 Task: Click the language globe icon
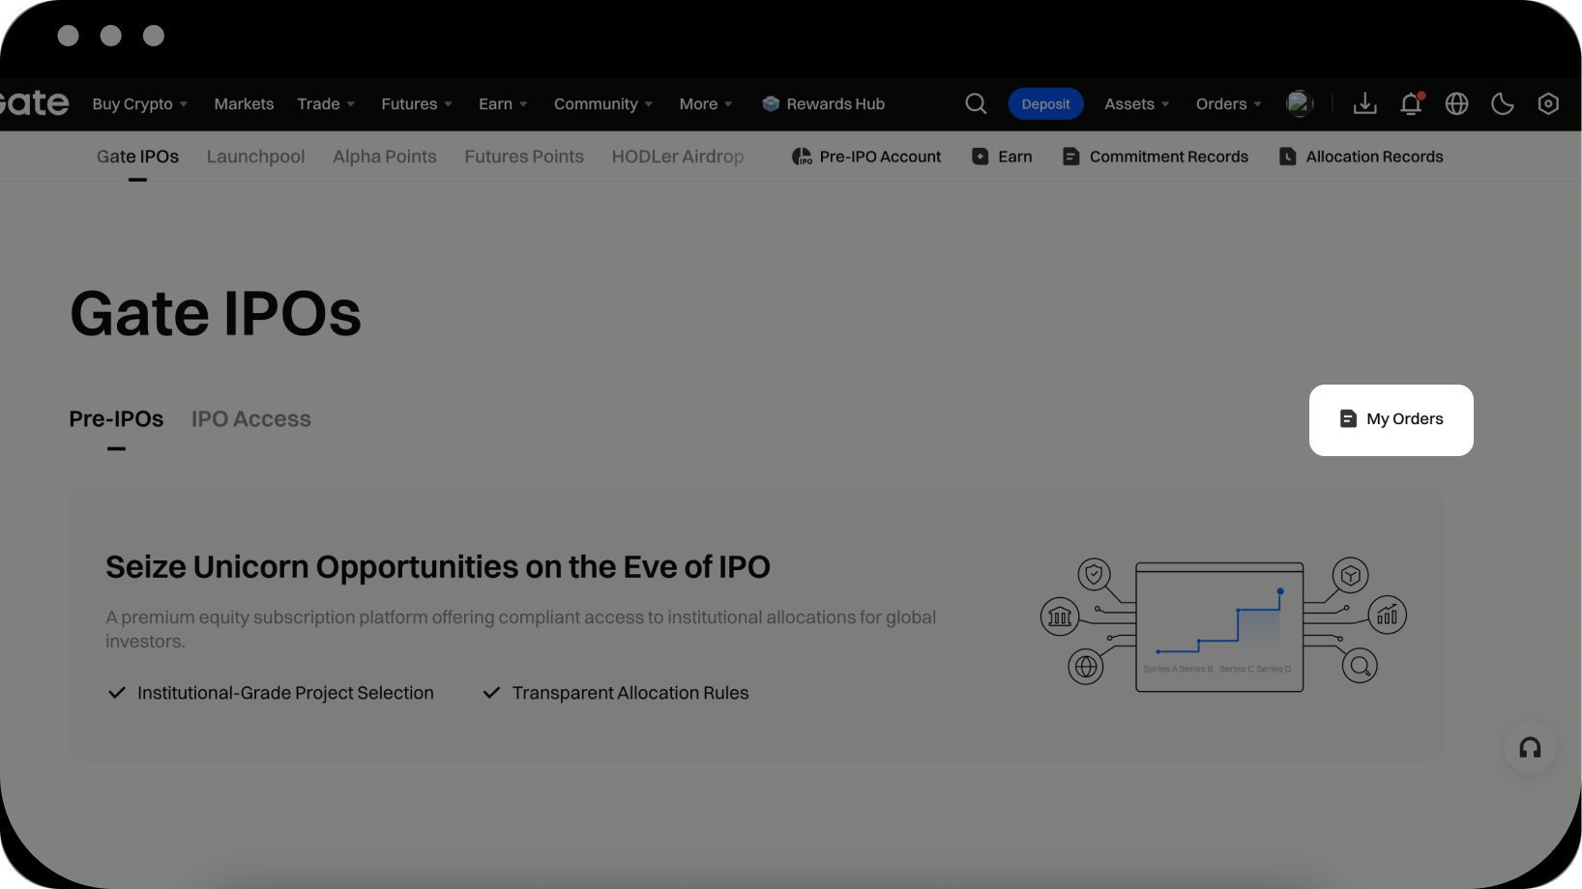pyautogui.click(x=1456, y=103)
